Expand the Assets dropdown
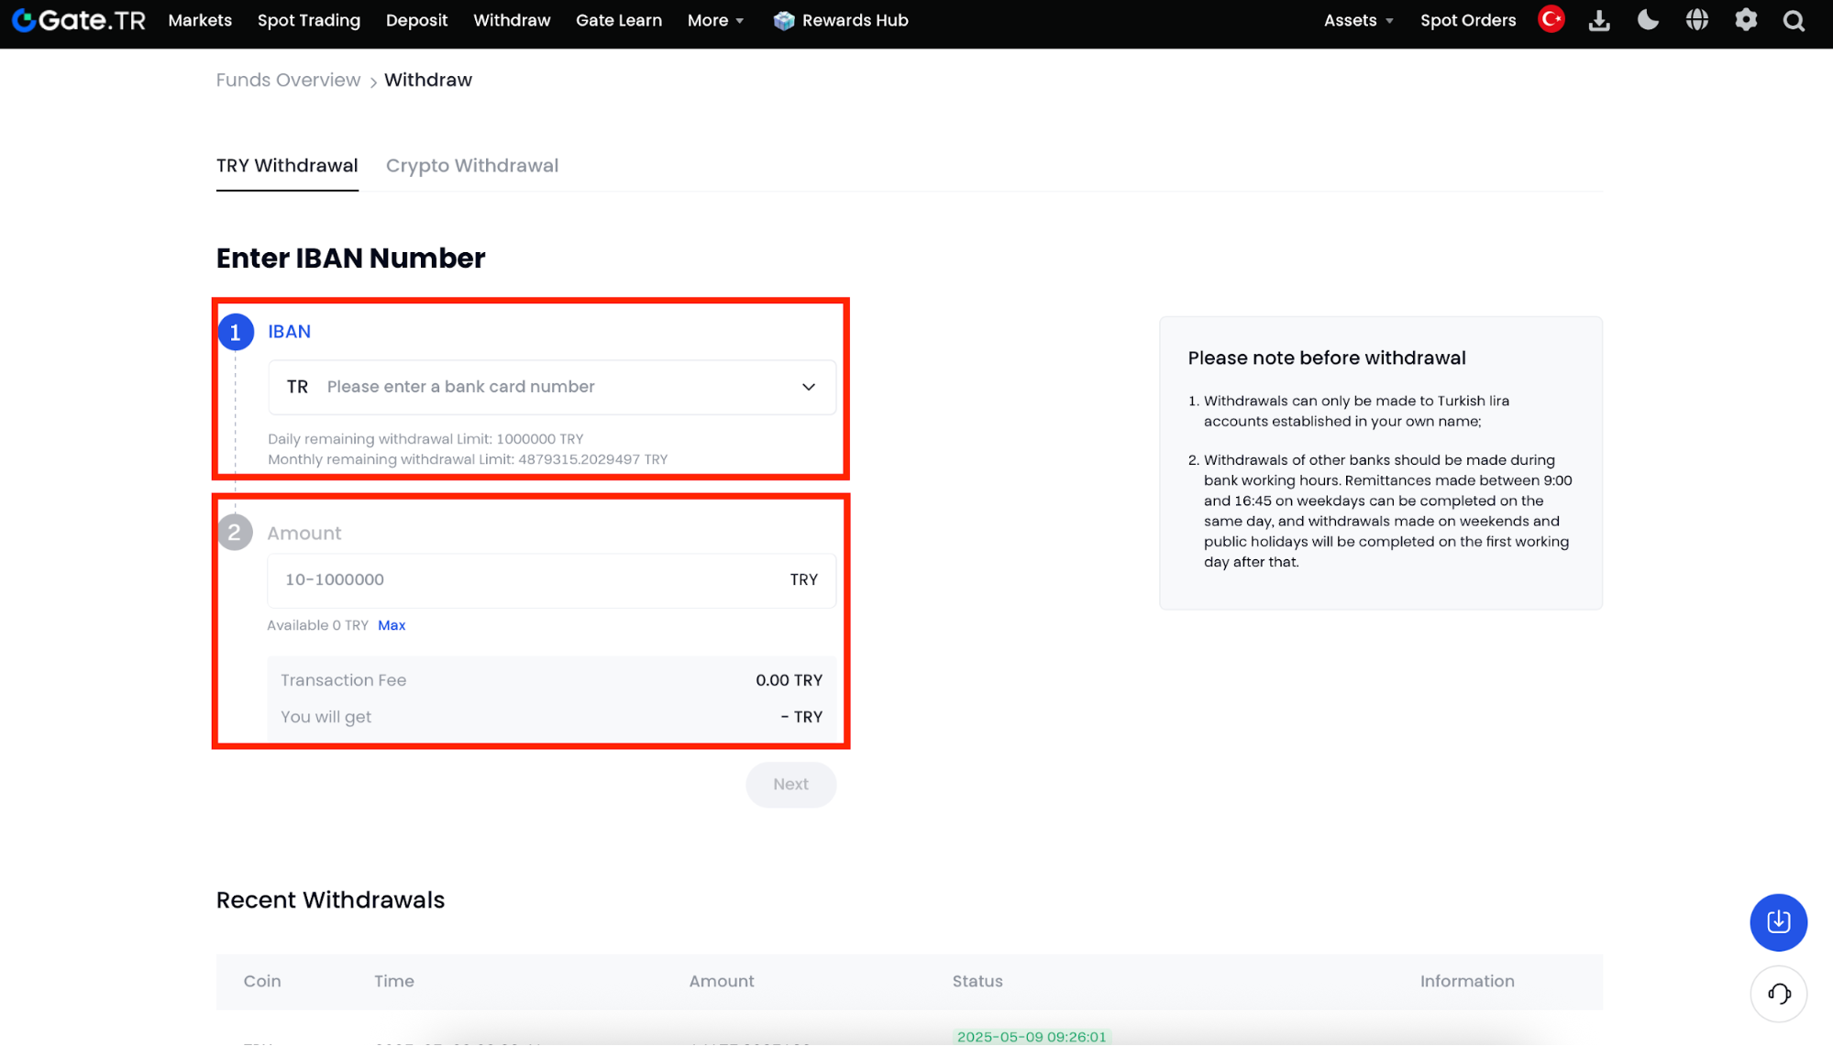 [x=1358, y=20]
